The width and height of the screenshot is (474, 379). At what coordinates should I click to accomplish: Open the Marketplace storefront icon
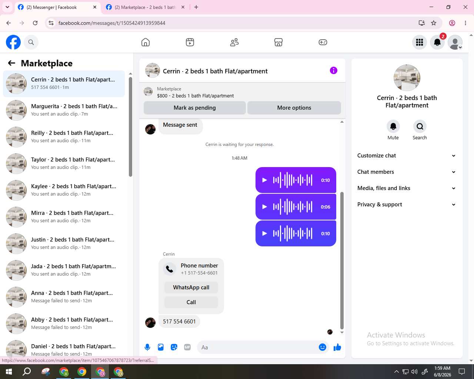278,42
